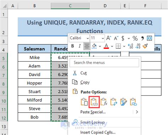
Task: Click the Merge and Center icon
Action: click(x=150, y=38)
